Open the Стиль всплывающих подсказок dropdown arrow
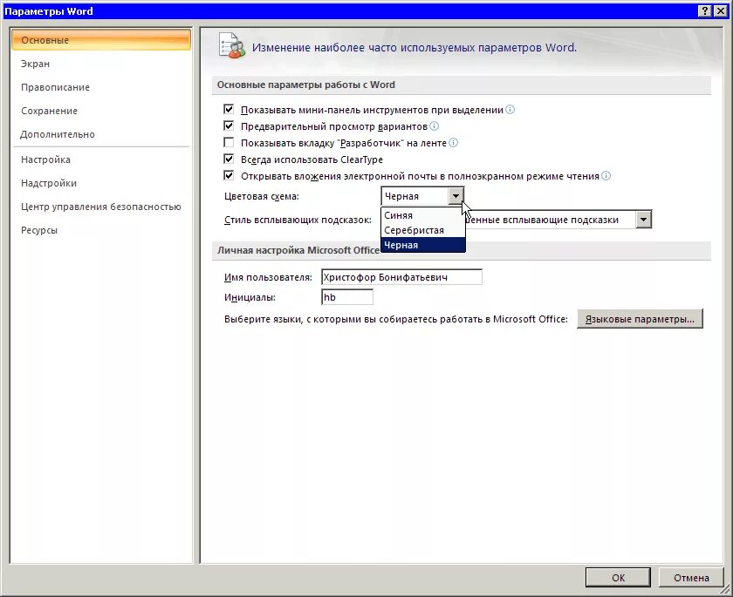733x597 pixels. tap(644, 220)
